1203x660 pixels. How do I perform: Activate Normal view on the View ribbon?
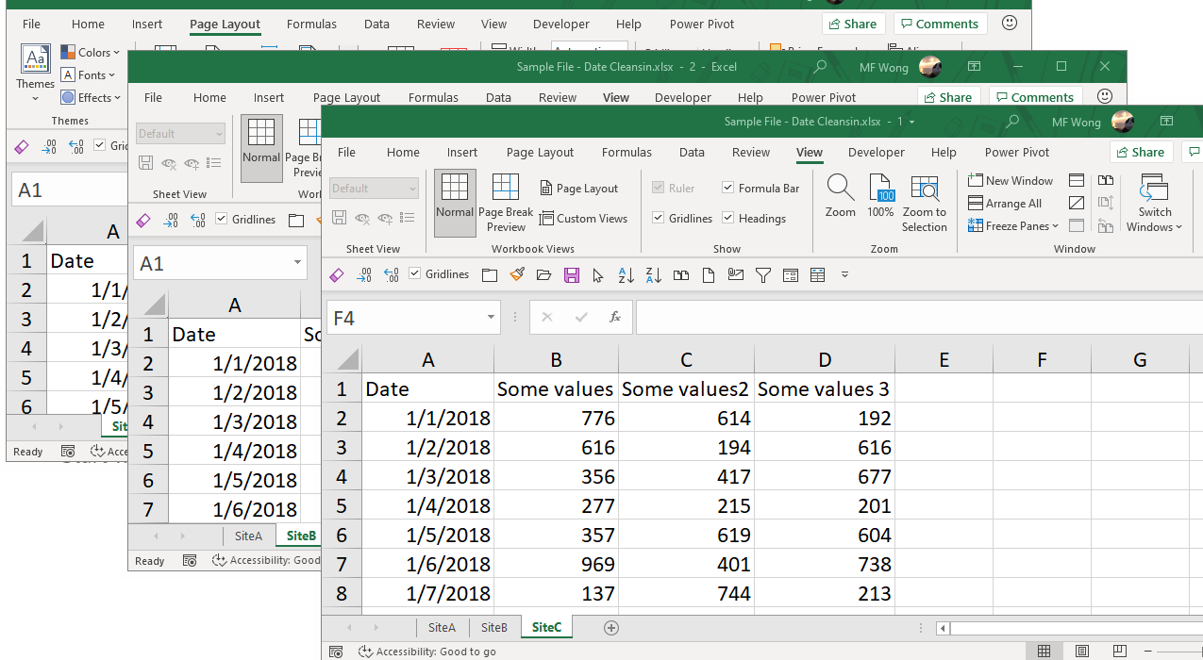point(454,201)
